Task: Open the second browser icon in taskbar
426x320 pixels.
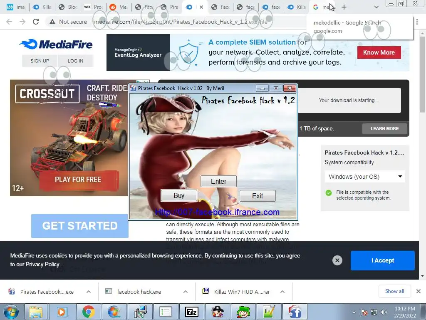Action: click(x=114, y=312)
